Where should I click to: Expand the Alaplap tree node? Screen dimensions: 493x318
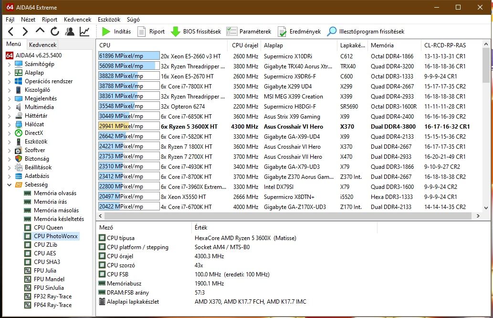pos(9,73)
